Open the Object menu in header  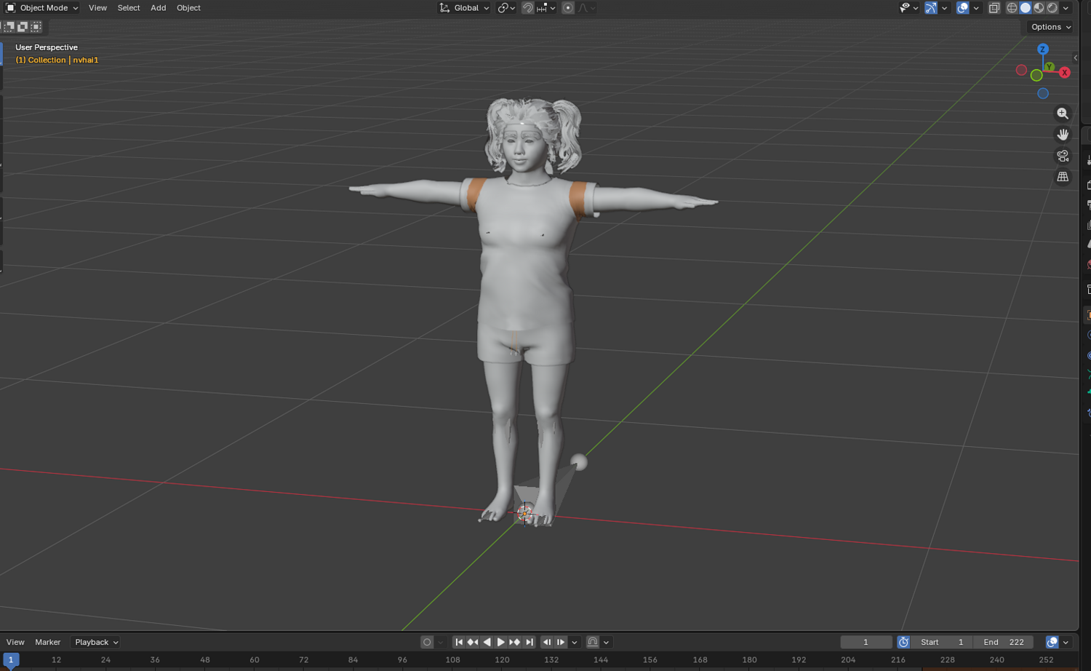[x=188, y=8]
